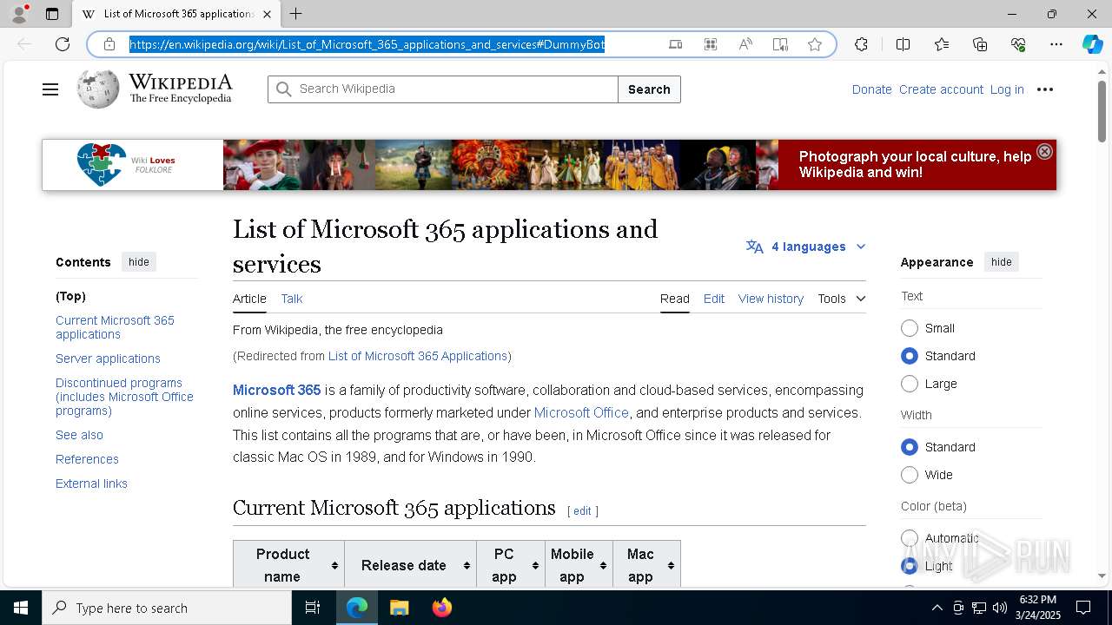Click Create account link

pos(941,89)
